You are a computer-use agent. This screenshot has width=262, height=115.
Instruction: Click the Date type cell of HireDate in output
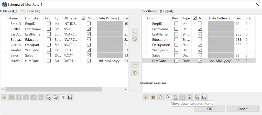coord(186,61)
